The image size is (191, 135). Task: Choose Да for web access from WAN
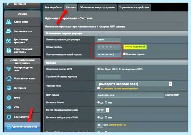pyautogui.click(x=98, y=117)
